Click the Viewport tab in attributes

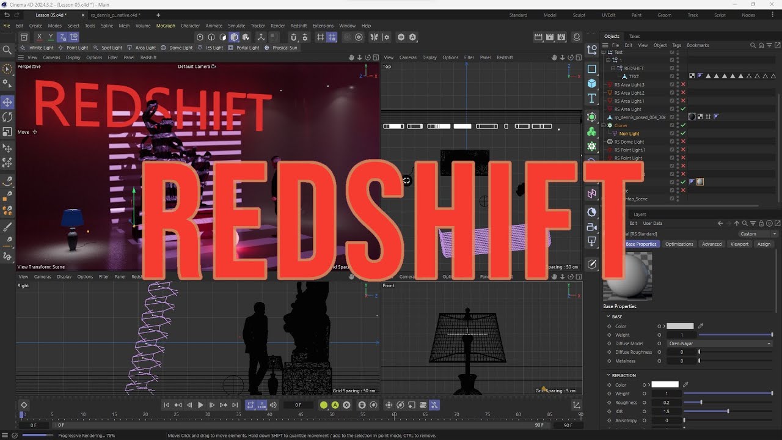tap(739, 244)
